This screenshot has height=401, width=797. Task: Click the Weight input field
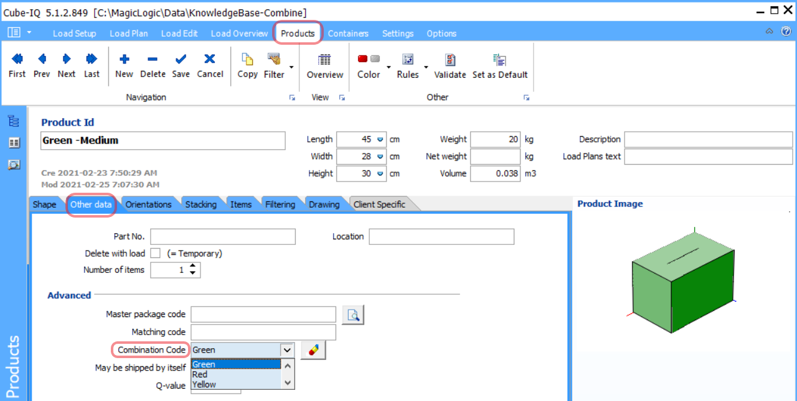point(495,139)
